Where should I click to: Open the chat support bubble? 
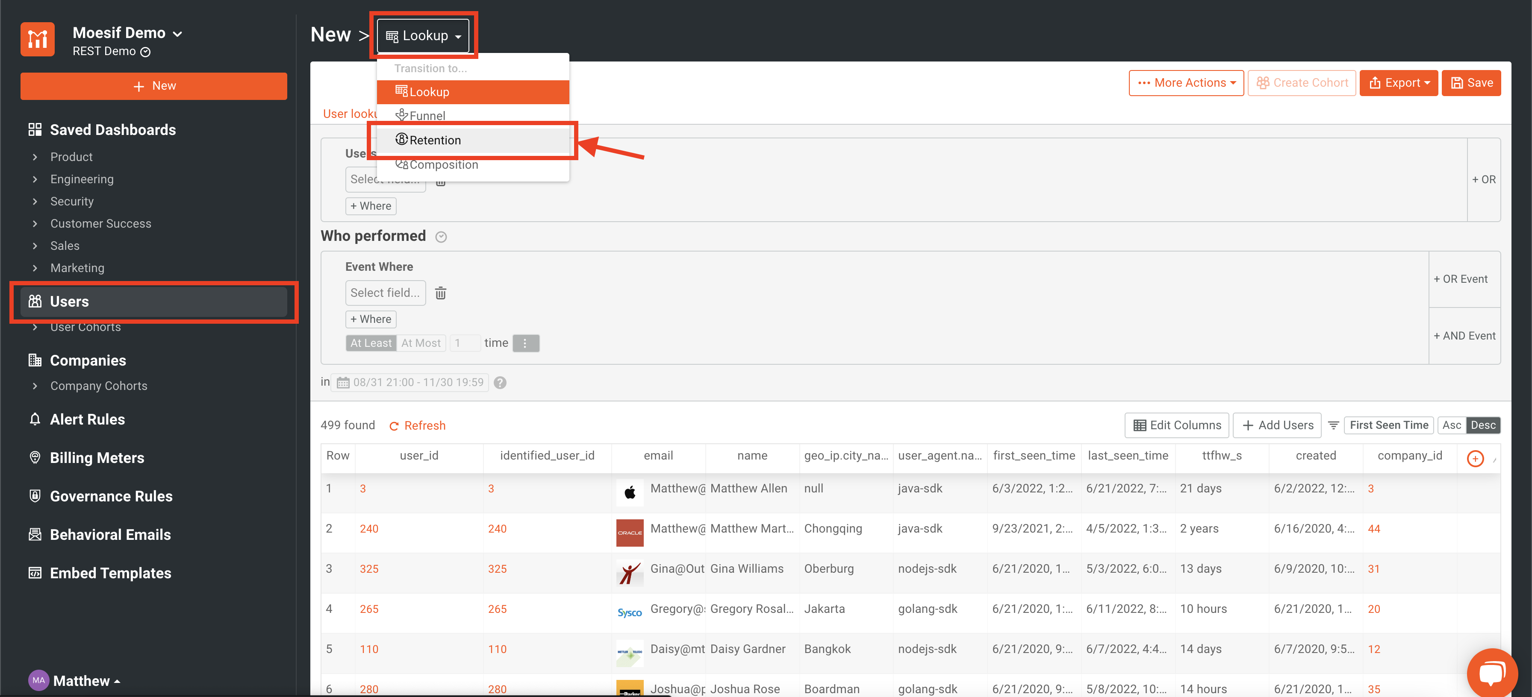pyautogui.click(x=1492, y=672)
